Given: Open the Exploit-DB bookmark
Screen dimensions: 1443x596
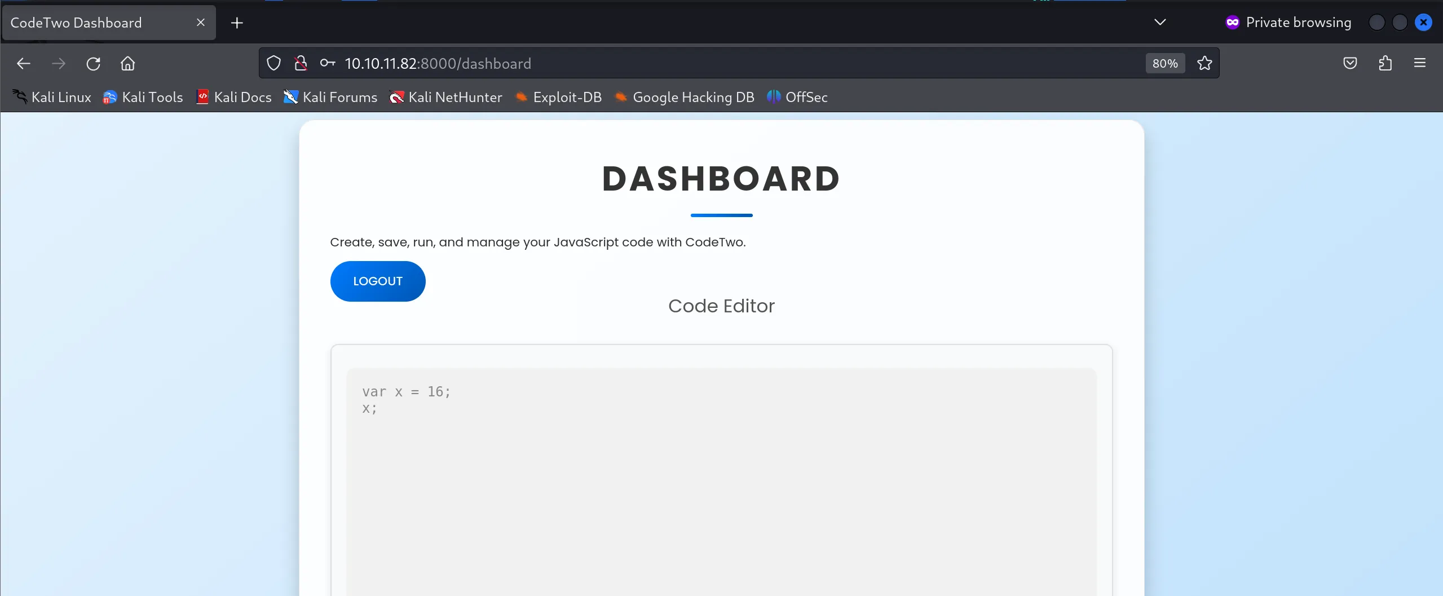Looking at the screenshot, I should tap(559, 97).
